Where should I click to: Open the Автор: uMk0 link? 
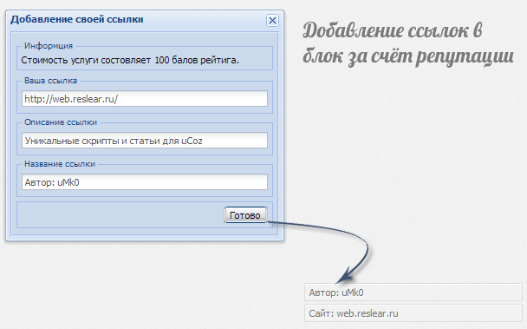(x=413, y=293)
